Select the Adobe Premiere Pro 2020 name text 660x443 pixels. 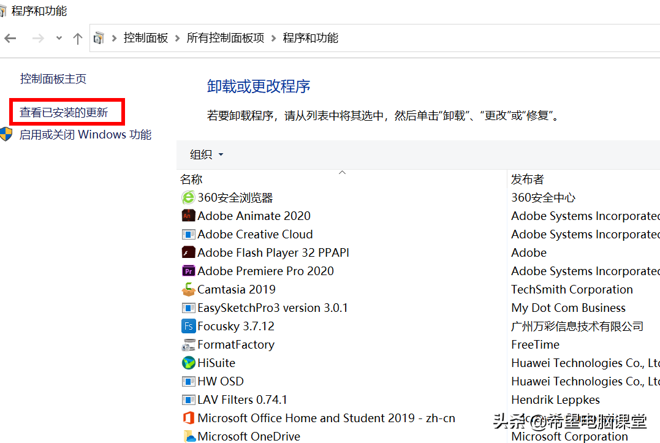[x=265, y=271]
